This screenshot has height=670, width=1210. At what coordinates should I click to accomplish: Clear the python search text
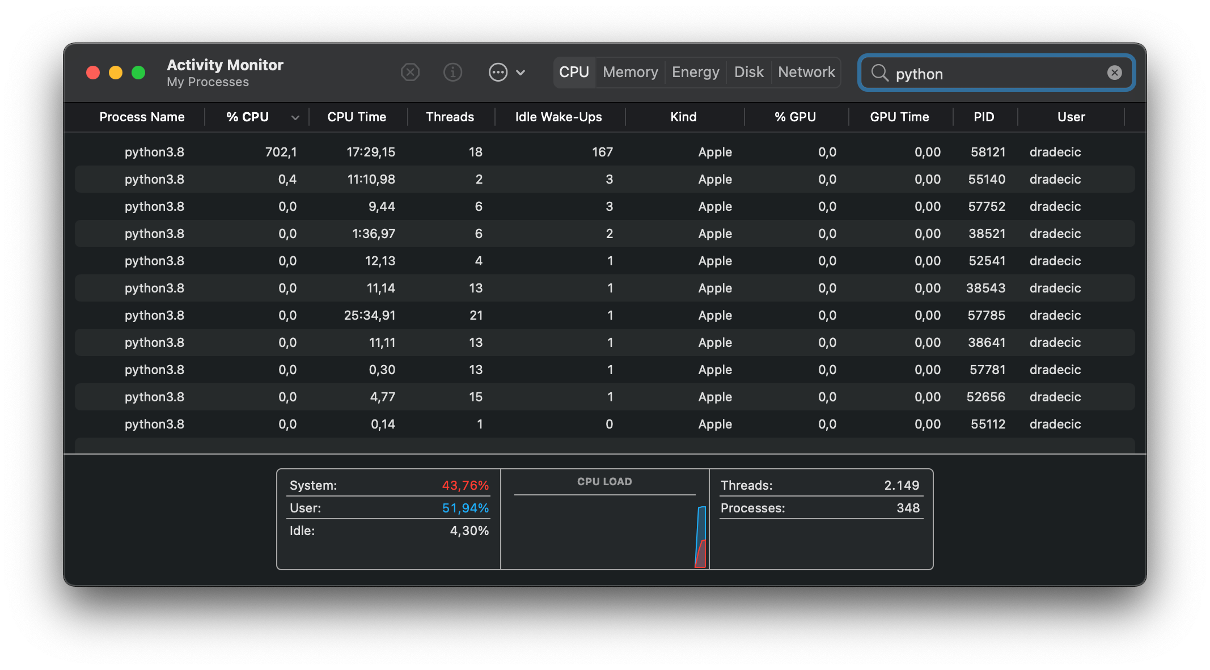tap(1114, 73)
